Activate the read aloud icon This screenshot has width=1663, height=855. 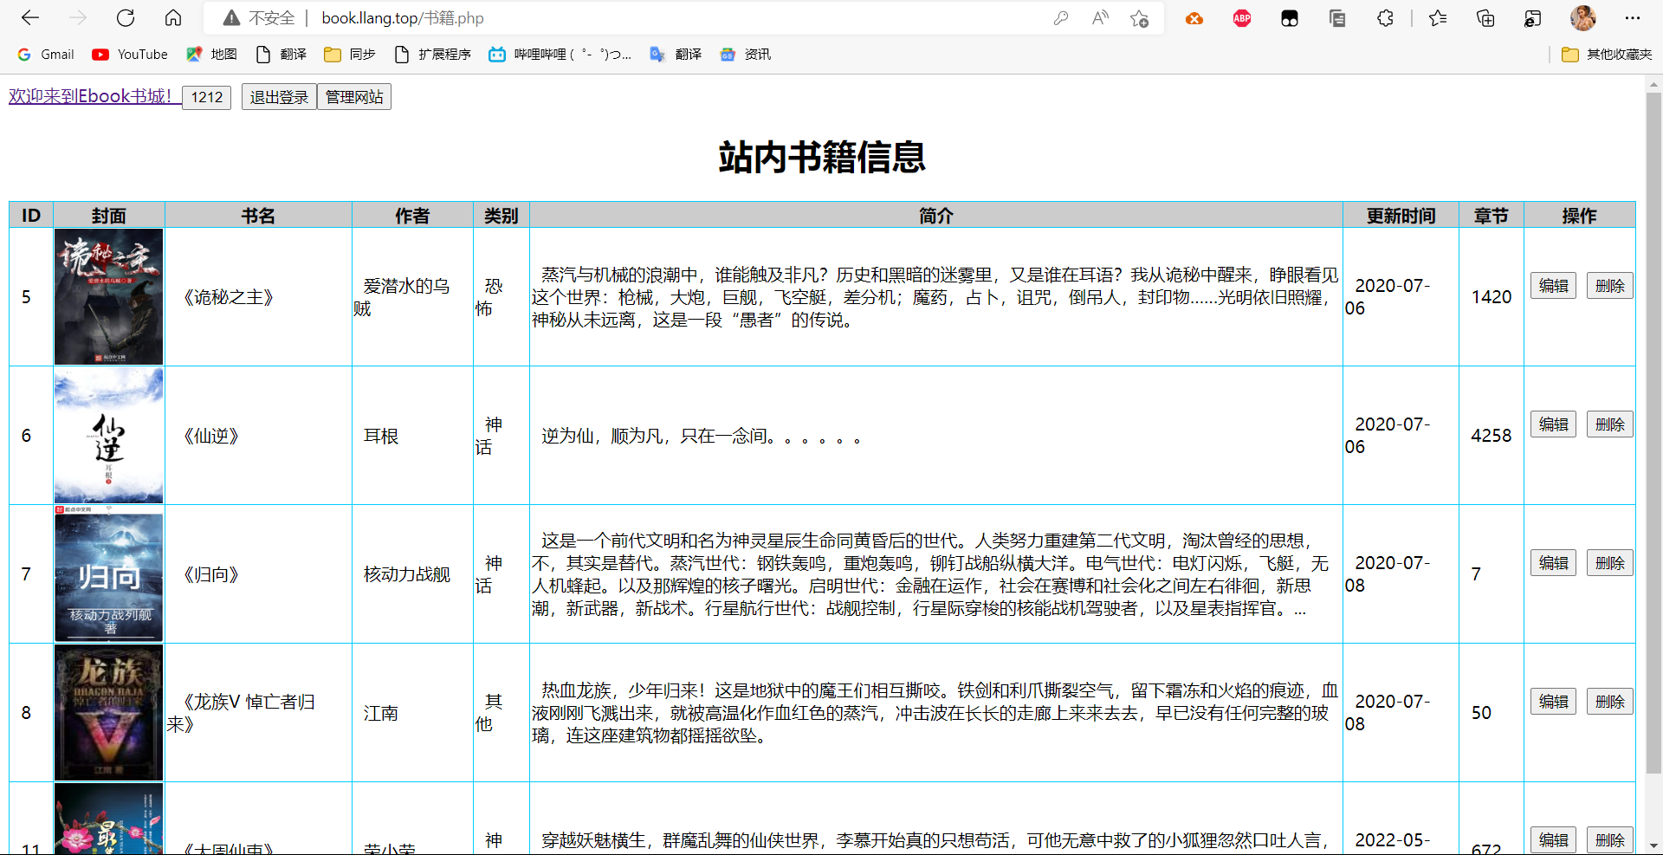(x=1100, y=18)
